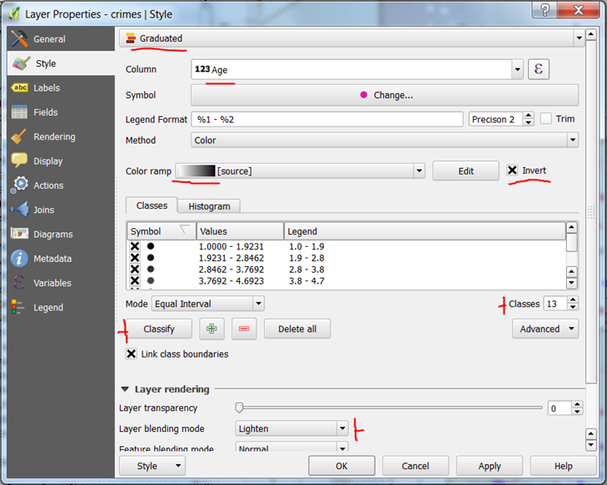Expand the Graduated renderer type dropdown

[x=351, y=39]
